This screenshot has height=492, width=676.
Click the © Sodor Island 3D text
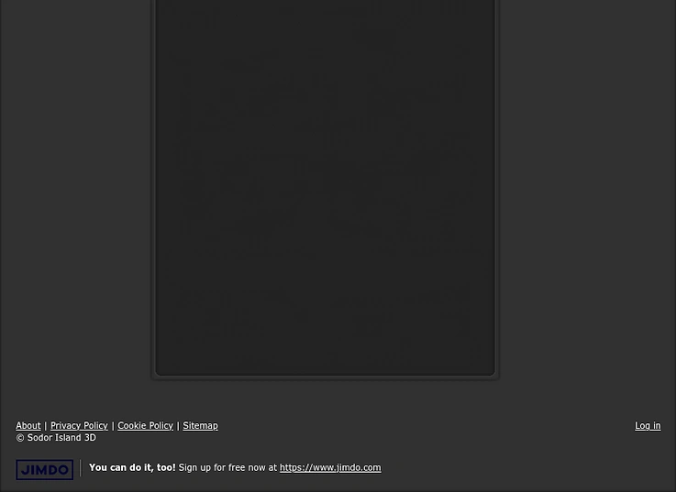point(56,438)
